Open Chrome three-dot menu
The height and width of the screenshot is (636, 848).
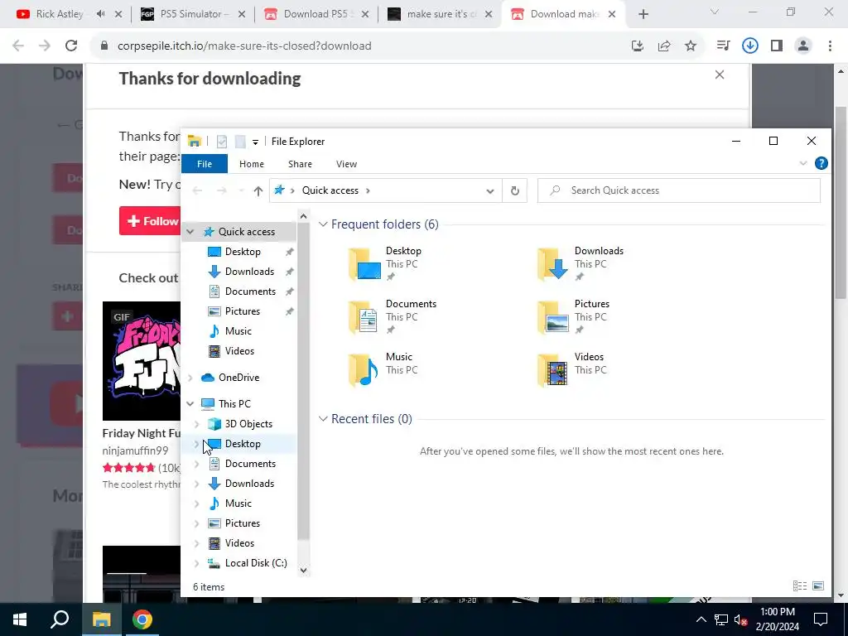[x=830, y=46]
